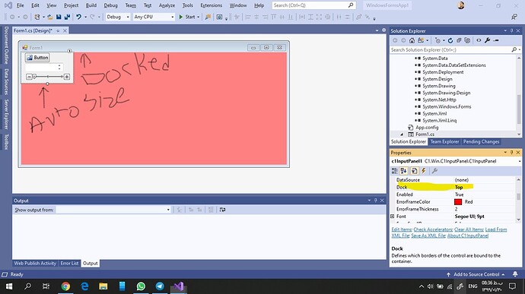Expand the Font property group
The width and height of the screenshot is (525, 294).
tap(393, 217)
